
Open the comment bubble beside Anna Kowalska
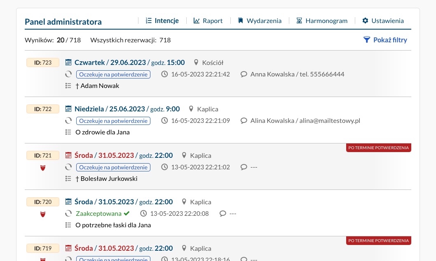tap(244, 74)
